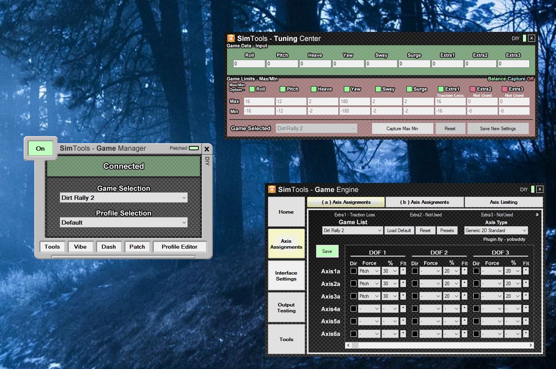Open the Vibe button in Game Manager
Screen dimensions: 556x369
(80, 247)
